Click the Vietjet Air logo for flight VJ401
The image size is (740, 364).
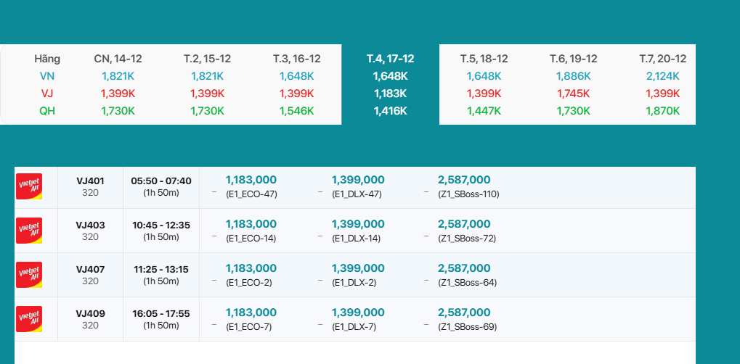pos(29,186)
